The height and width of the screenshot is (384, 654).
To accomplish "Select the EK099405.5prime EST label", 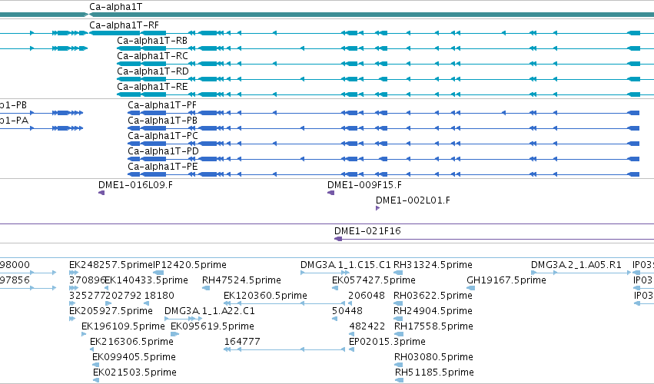I will pos(134,357).
